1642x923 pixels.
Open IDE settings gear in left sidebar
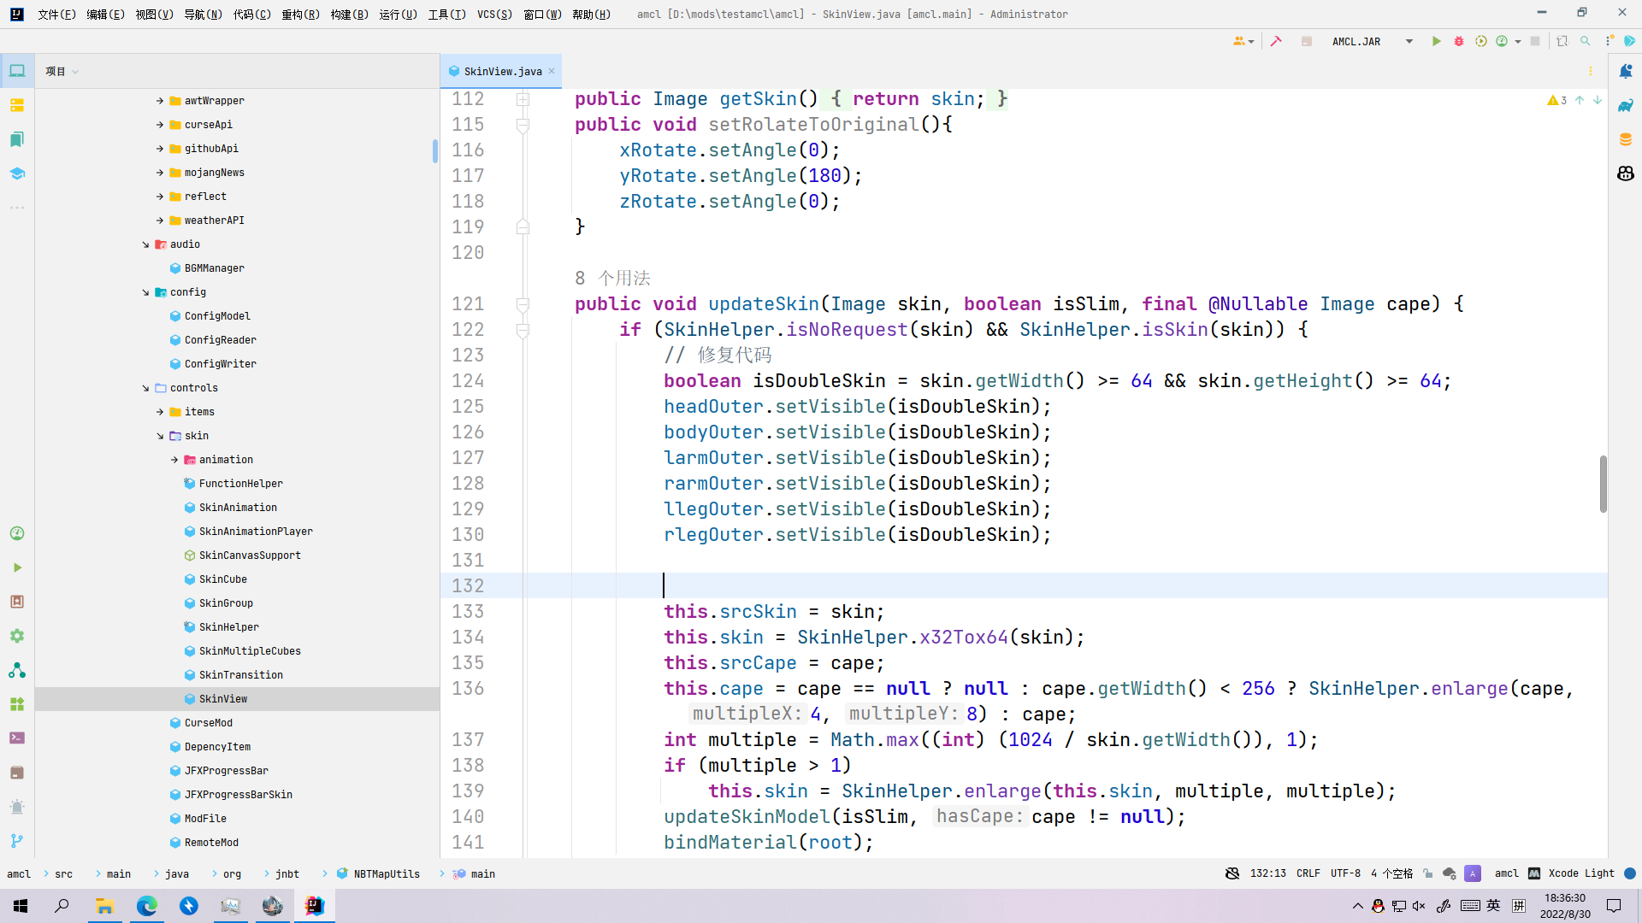click(x=17, y=635)
